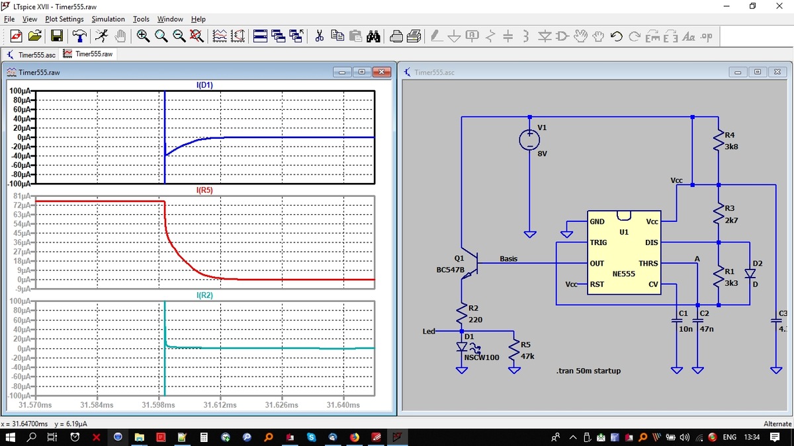
Task: Open the component gate icon
Action: point(562,36)
